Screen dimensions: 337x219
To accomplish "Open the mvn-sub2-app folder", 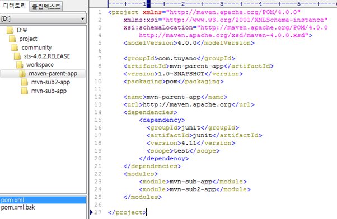I will pos(50,82).
